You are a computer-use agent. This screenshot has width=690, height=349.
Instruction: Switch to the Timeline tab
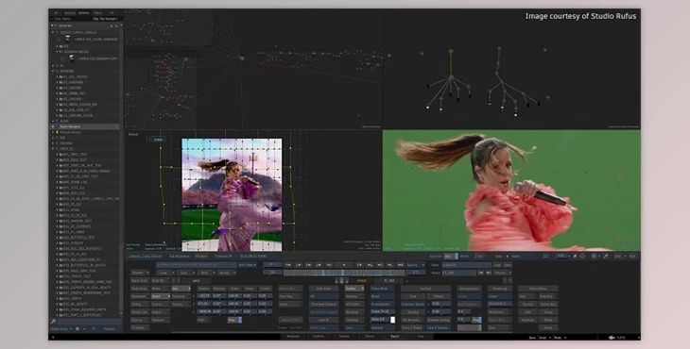pos(344,337)
